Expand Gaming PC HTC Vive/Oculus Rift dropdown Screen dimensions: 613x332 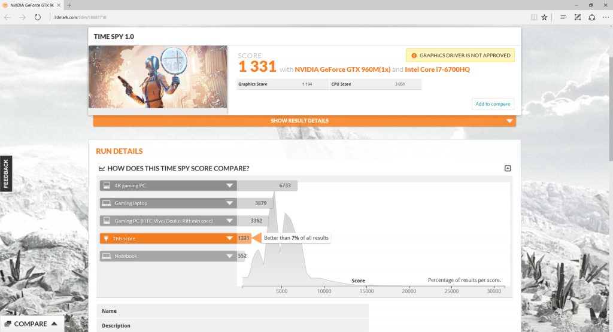click(x=229, y=221)
